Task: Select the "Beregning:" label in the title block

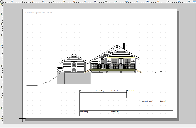Action: [115, 112]
